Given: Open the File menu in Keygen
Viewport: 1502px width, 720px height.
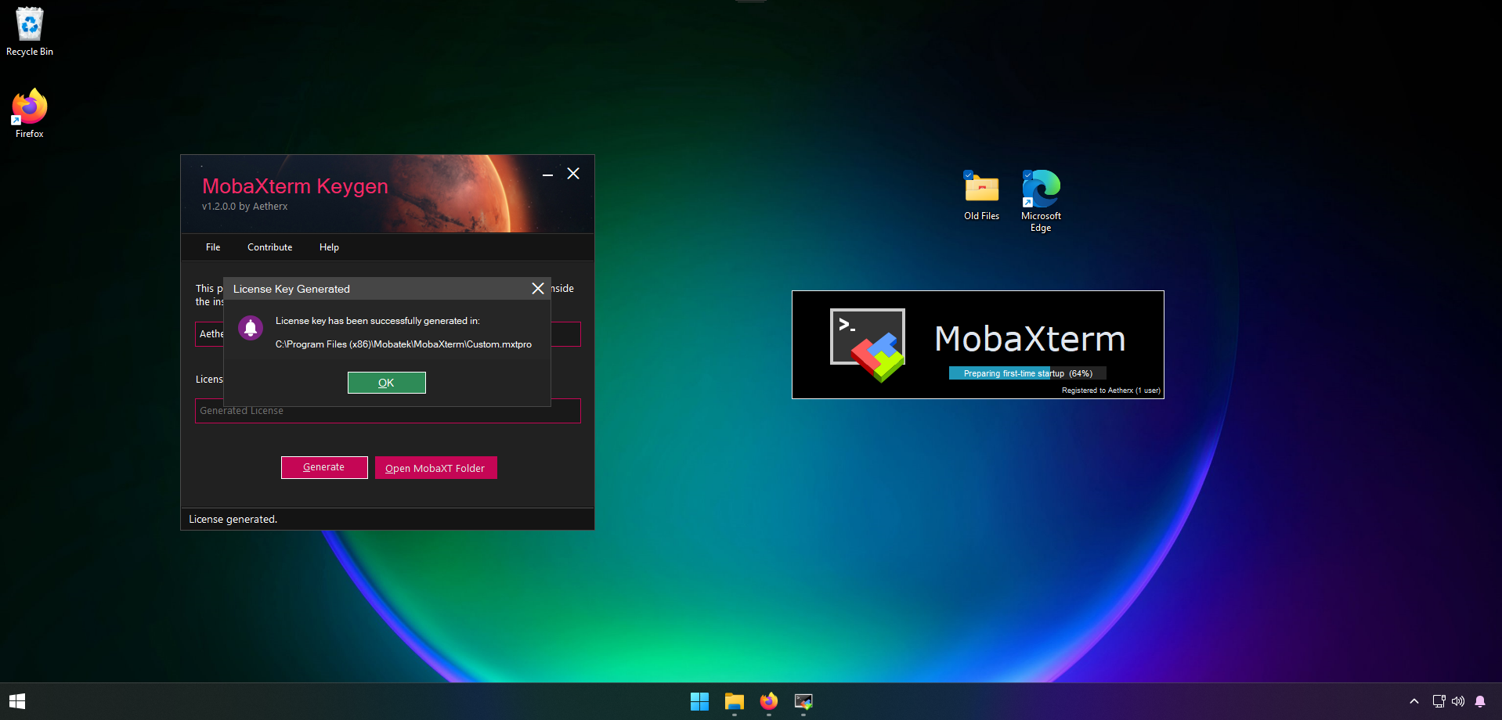Looking at the screenshot, I should [213, 247].
